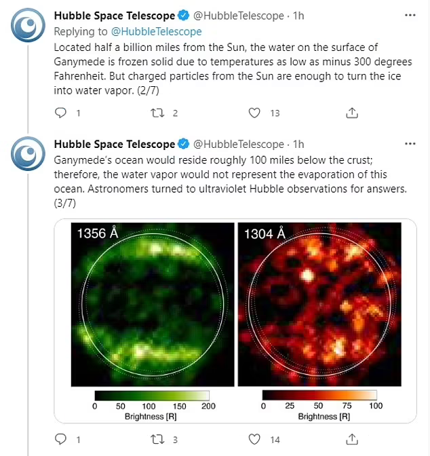Image resolution: width=430 pixels, height=456 pixels.
Task: Open the 1h timestamp on second tweet
Action: (x=298, y=144)
